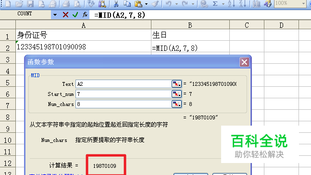Click the Open file toolbar icon

point(19,3)
